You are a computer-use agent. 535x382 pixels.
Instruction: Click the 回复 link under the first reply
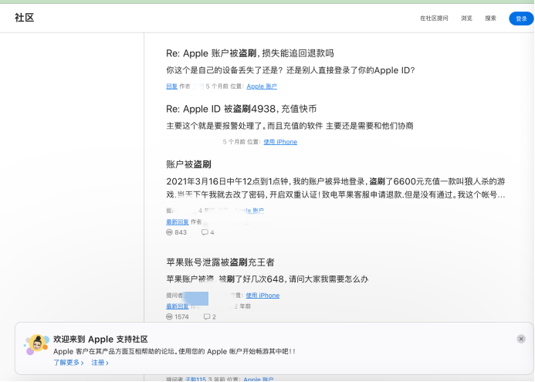(171, 86)
